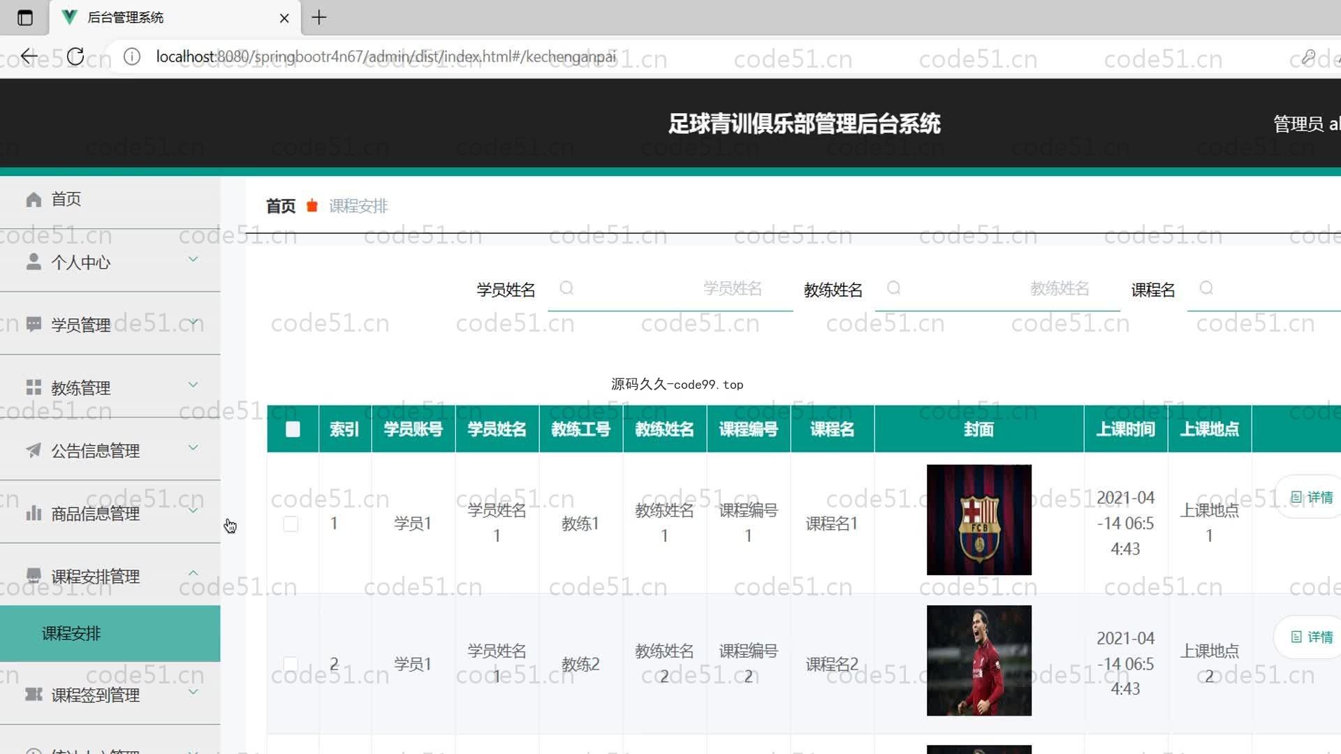Expand the 商品信息管理 menu chevron
Image resolution: width=1341 pixels, height=754 pixels.
click(193, 510)
